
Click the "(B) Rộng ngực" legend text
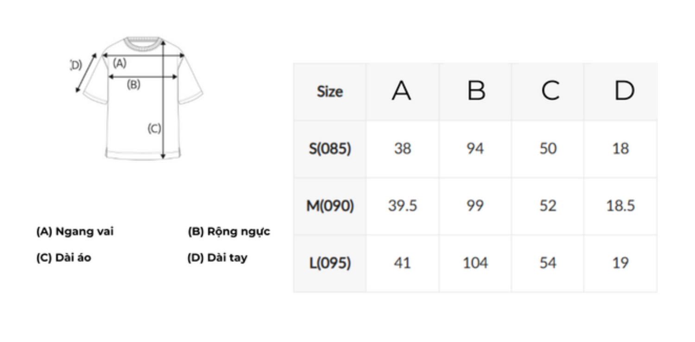[229, 231]
